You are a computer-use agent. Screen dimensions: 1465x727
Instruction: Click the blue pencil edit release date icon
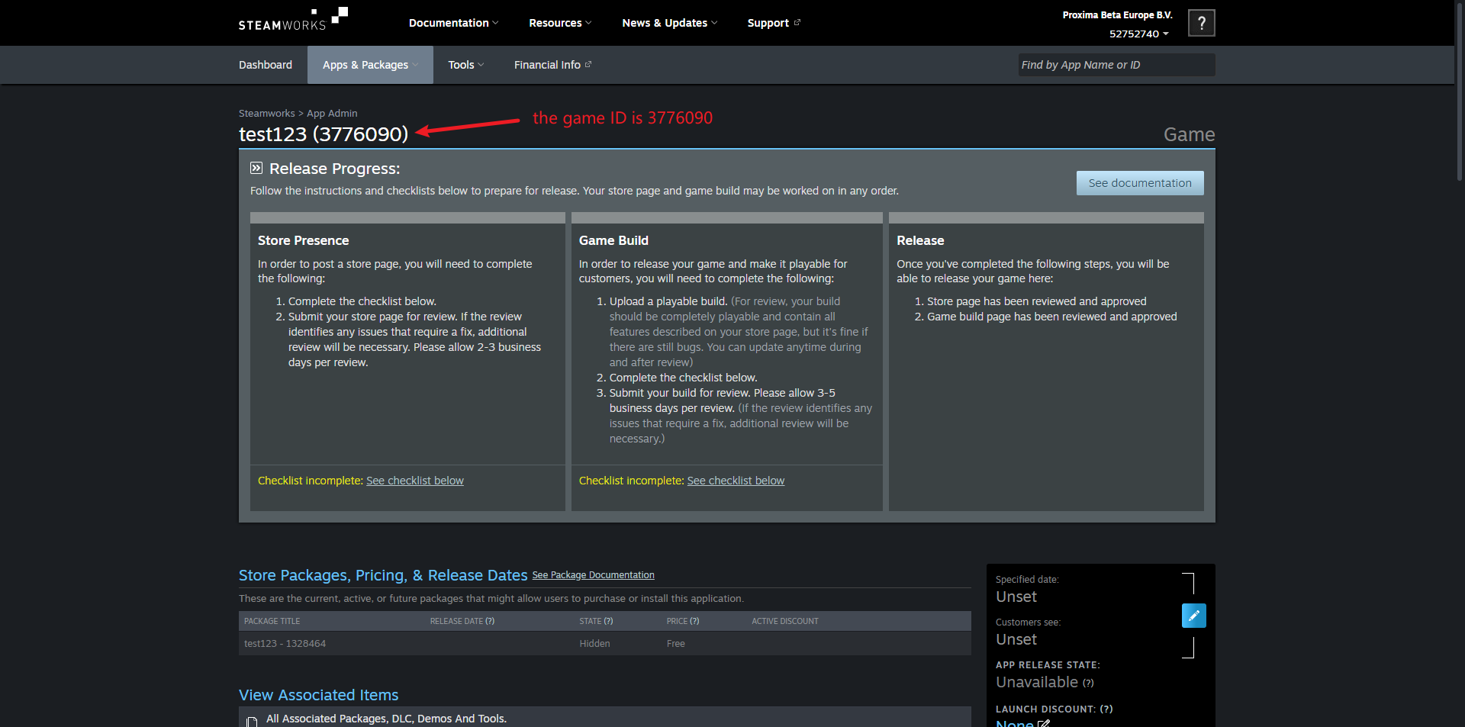1193,616
